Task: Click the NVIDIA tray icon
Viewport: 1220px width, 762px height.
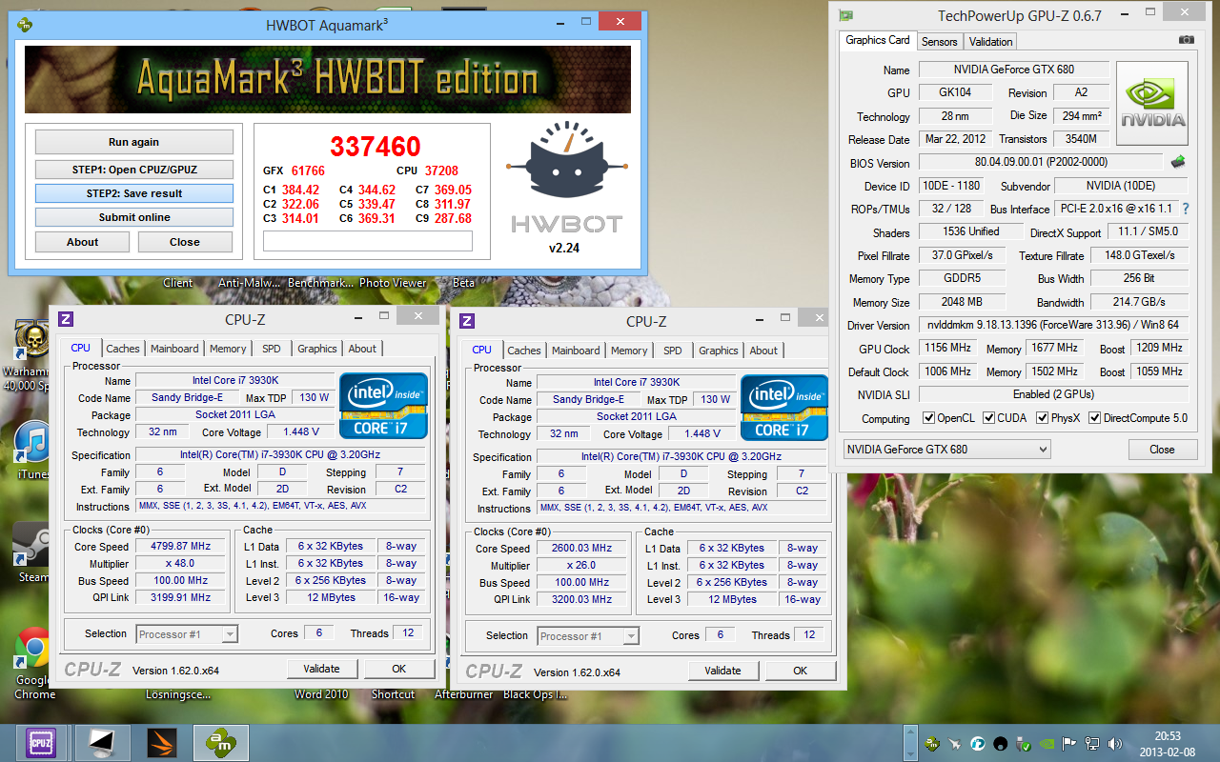Action: tap(1047, 743)
